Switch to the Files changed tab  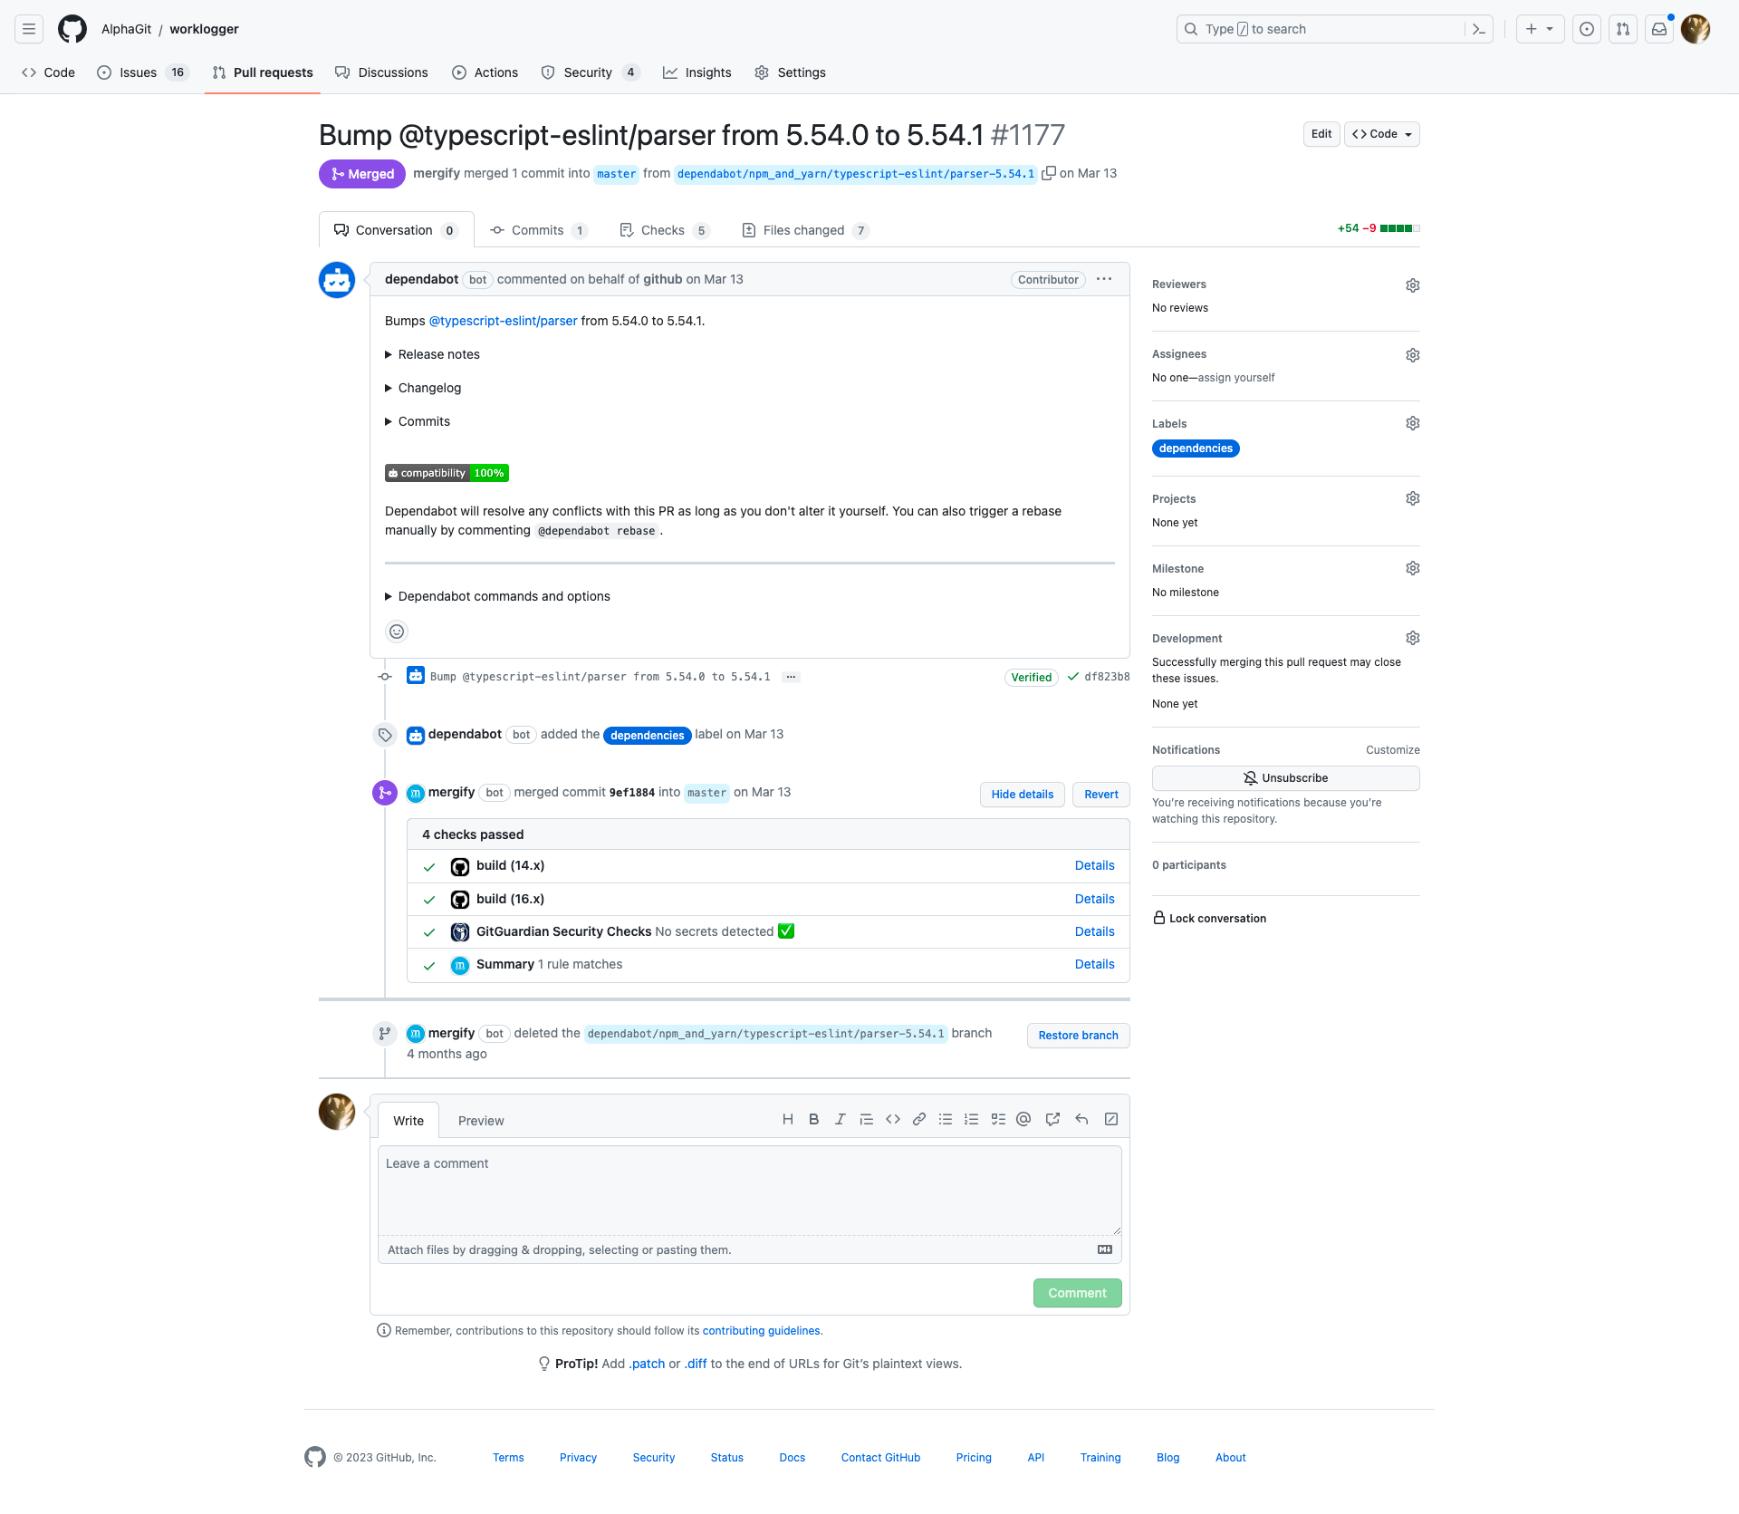pos(804,230)
